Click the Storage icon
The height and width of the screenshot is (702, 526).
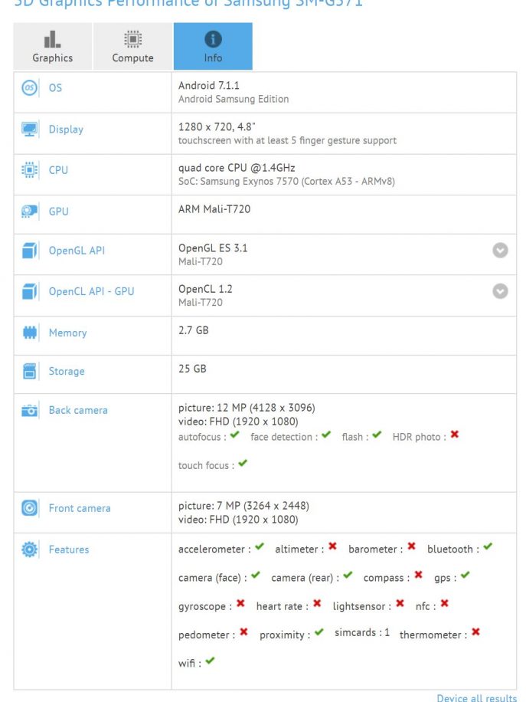(x=30, y=372)
